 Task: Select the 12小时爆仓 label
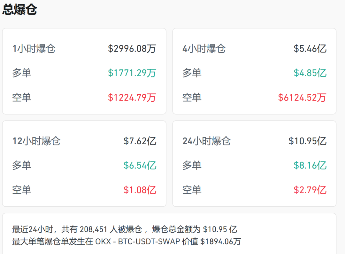pos(36,141)
